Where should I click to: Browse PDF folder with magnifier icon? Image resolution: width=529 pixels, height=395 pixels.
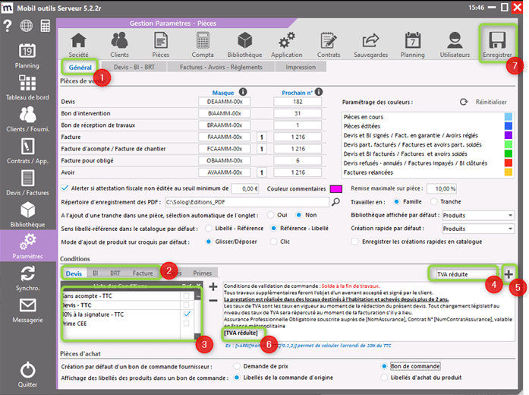pos(336,202)
